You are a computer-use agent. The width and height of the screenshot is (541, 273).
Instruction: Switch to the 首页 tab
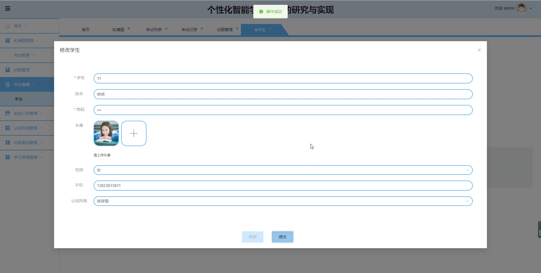(x=86, y=30)
